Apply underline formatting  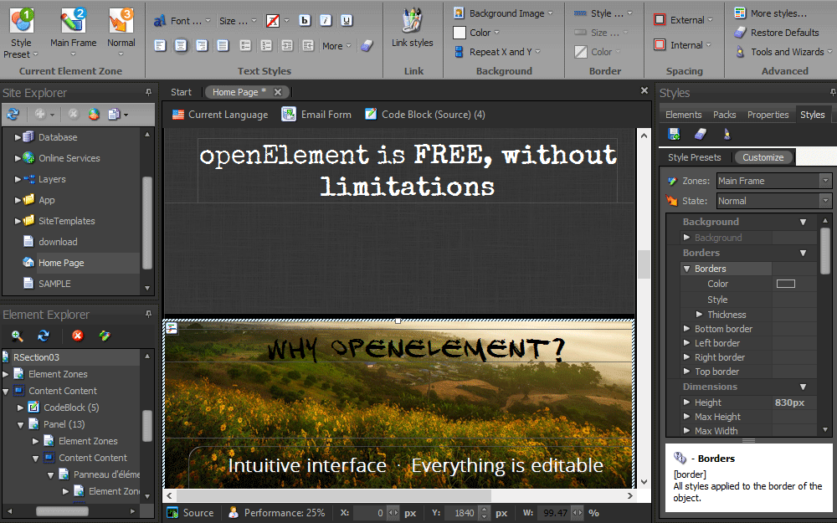(346, 19)
